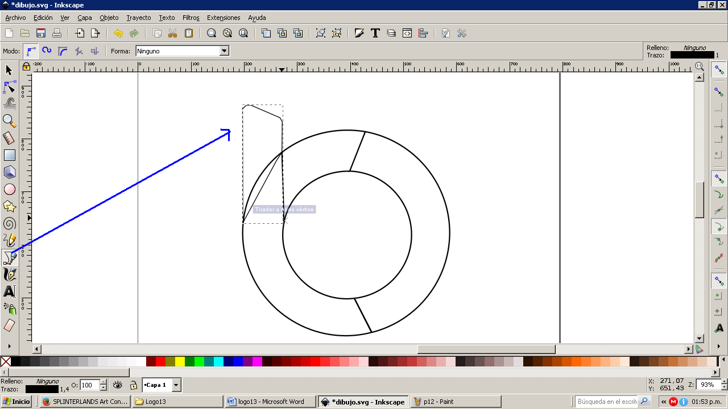Activate the Zoom magnifier tool
Screen dimensions: 728x409
pos(9,121)
